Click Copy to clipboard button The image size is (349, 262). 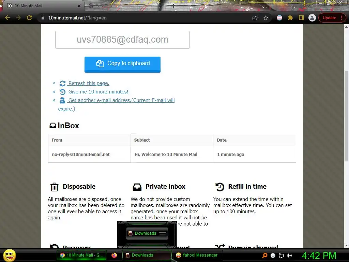pyautogui.click(x=122, y=64)
